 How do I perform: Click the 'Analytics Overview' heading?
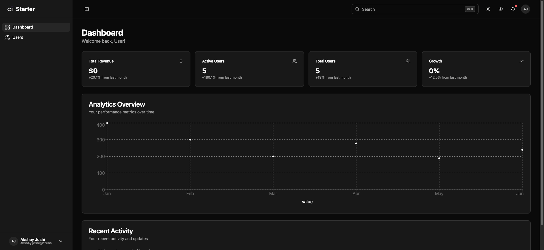coord(117,104)
